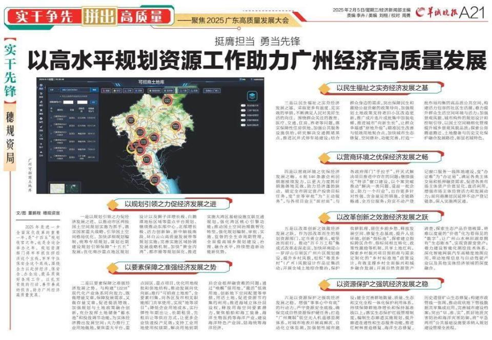Click the paragraph beginning 六是以资源保护之强
Viewport: 492px width, 340px height.
pos(382,312)
